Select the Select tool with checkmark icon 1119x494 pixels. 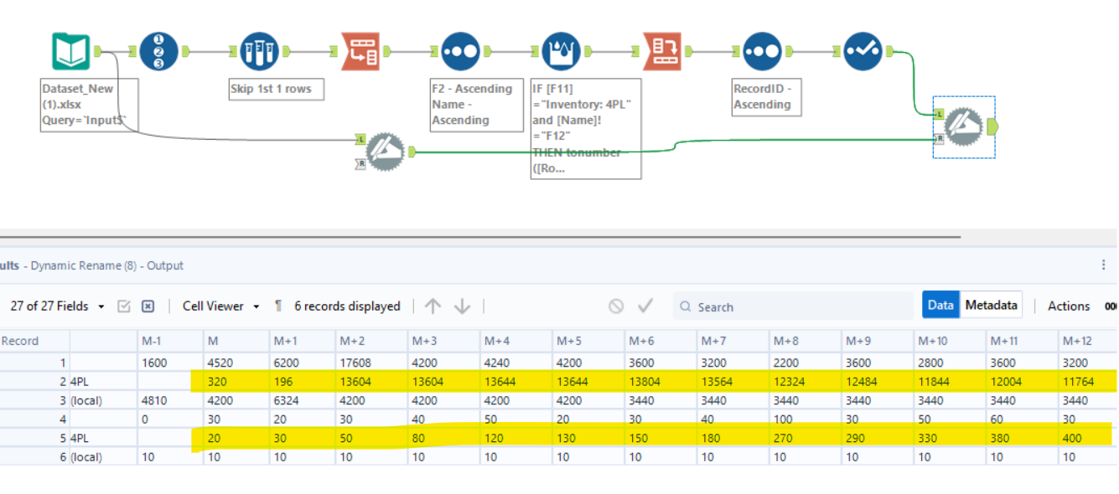click(863, 52)
